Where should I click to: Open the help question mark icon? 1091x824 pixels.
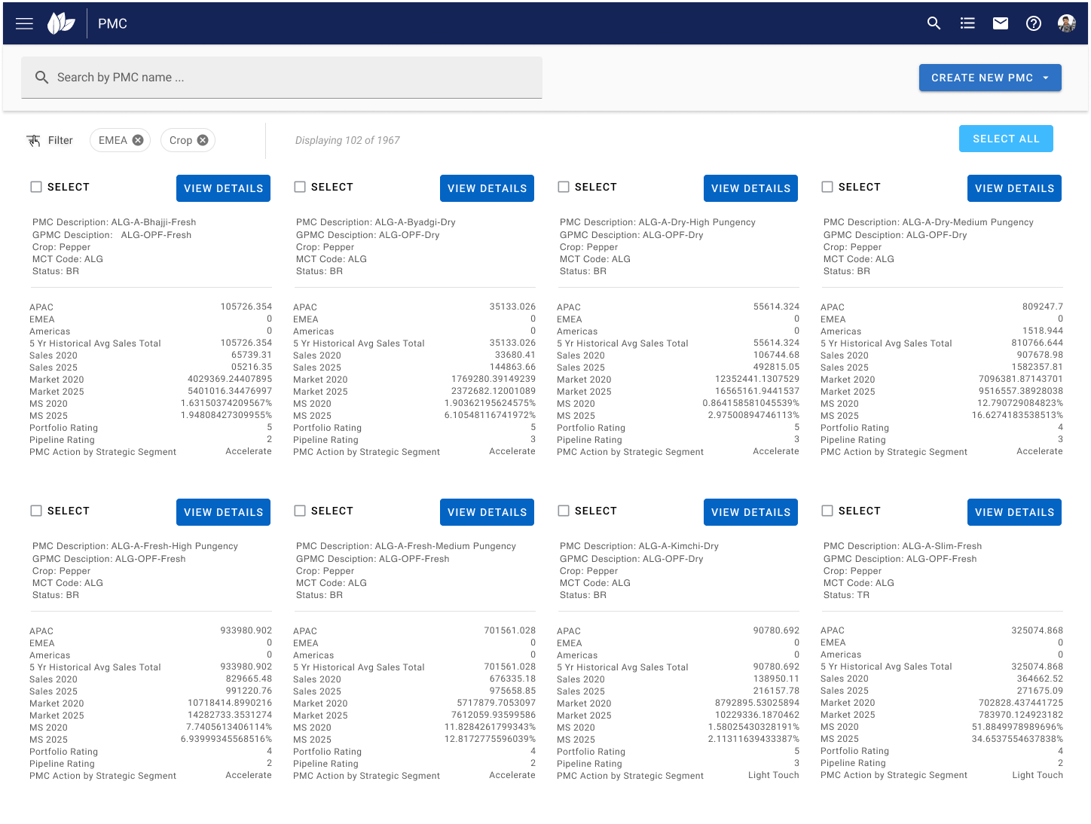(1034, 23)
